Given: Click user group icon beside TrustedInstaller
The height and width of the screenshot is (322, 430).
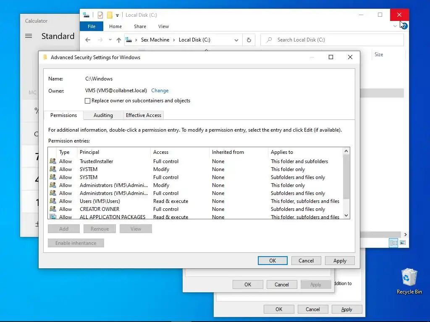Looking at the screenshot, I should pos(52,161).
